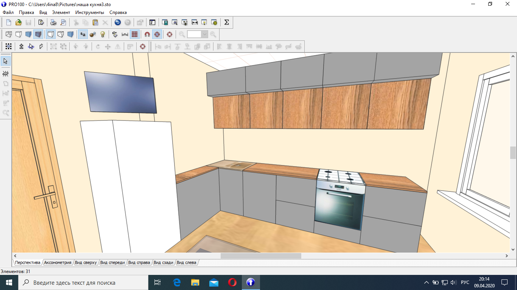Toggle the highlighted centering target button
Viewport: 517px width, 290px height.
point(157,34)
